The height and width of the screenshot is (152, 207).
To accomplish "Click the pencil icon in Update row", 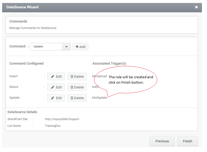I will click(x=52, y=98).
